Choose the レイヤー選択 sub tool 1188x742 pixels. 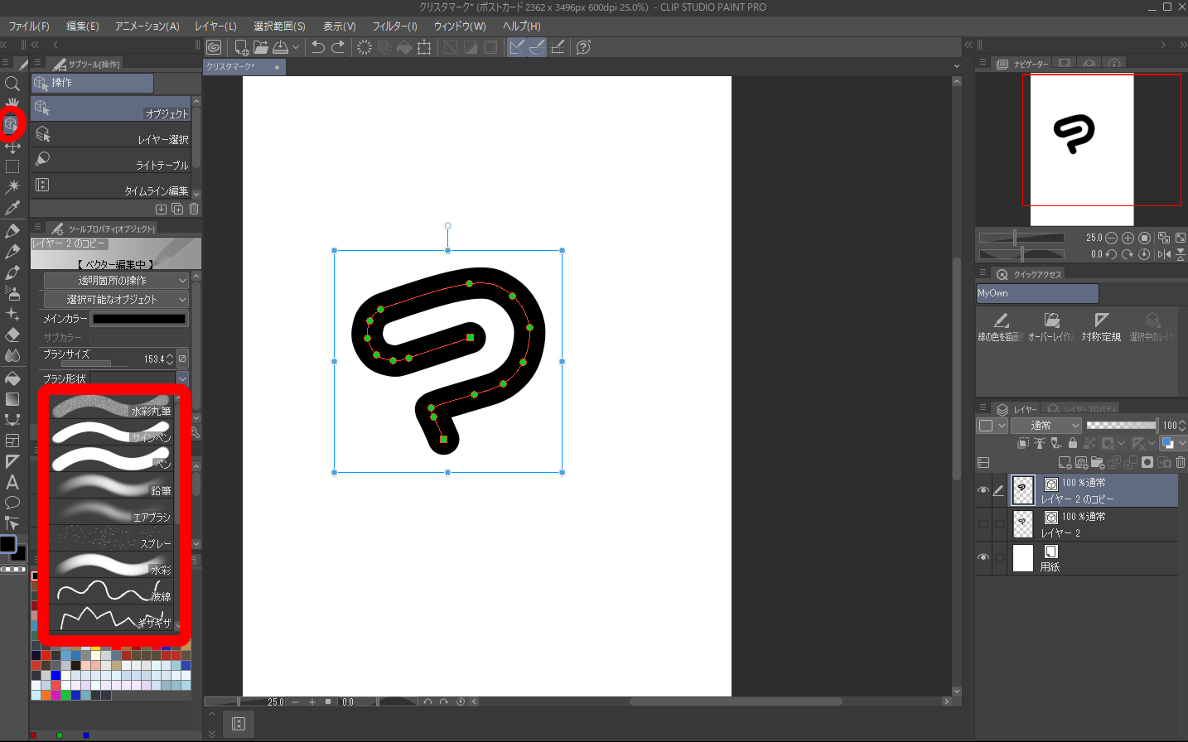coord(112,135)
